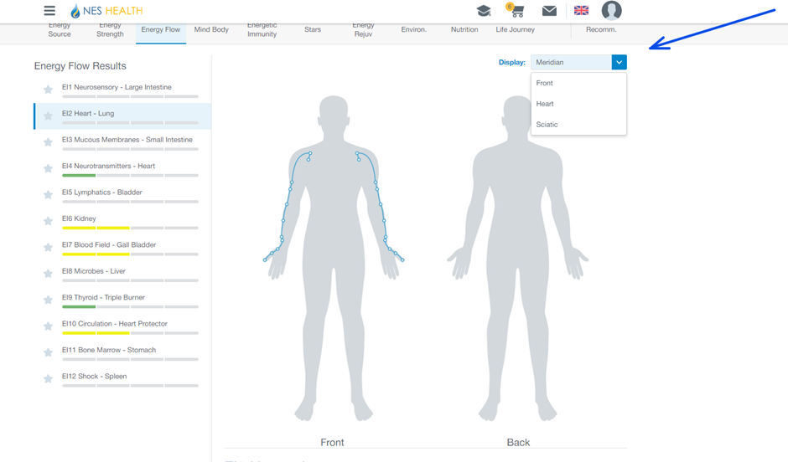This screenshot has width=788, height=462.
Task: Collapse the Display dropdown arrow
Action: (619, 62)
